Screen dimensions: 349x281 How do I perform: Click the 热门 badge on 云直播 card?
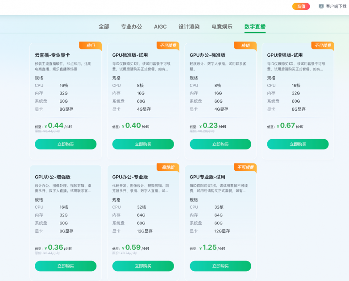point(91,45)
